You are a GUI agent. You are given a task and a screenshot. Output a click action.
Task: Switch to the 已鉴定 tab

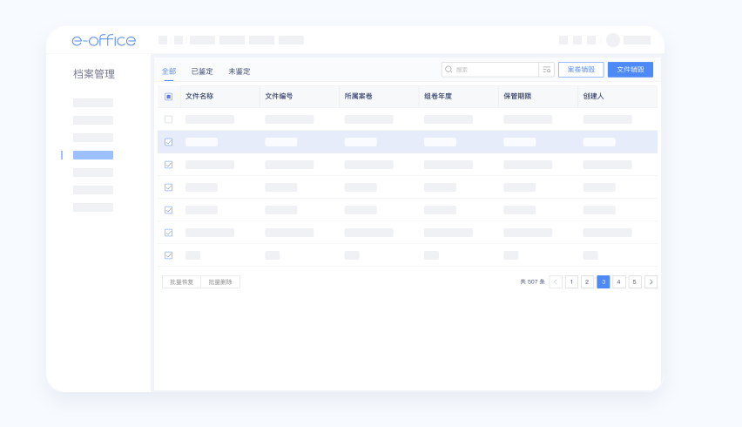(202, 71)
